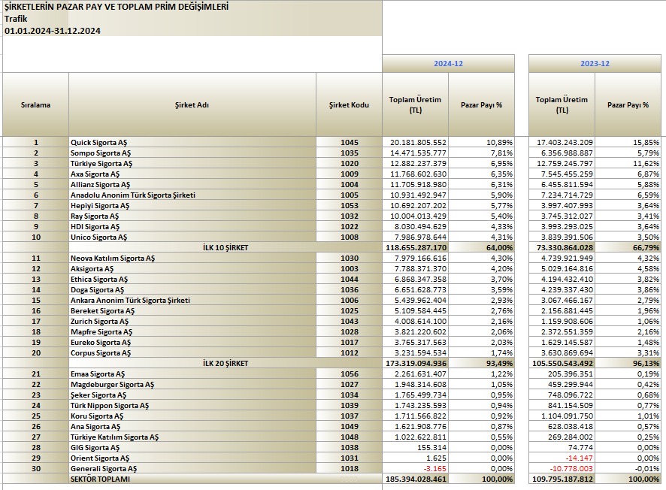Image resolution: width=666 pixels, height=490 pixels.
Task: Select 'Türkiye Katılım Sigorta AŞ' cell
Action: (192, 437)
